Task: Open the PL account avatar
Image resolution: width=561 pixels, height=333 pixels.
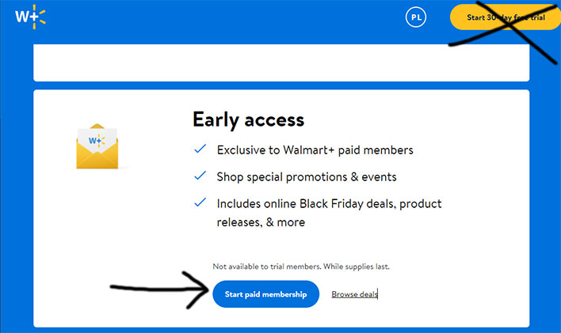Action: [416, 17]
